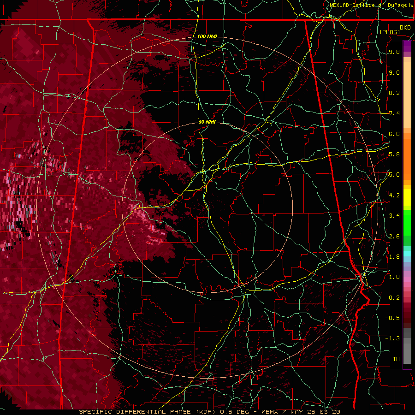This screenshot has height=415, width=415.
Task: Select the 4.2 value on the color scale
Action: [x=394, y=196]
